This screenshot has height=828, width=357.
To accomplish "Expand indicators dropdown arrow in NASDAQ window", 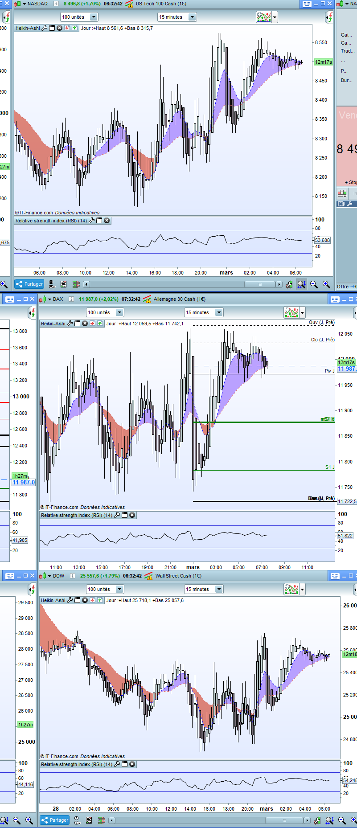I will tap(275, 17).
